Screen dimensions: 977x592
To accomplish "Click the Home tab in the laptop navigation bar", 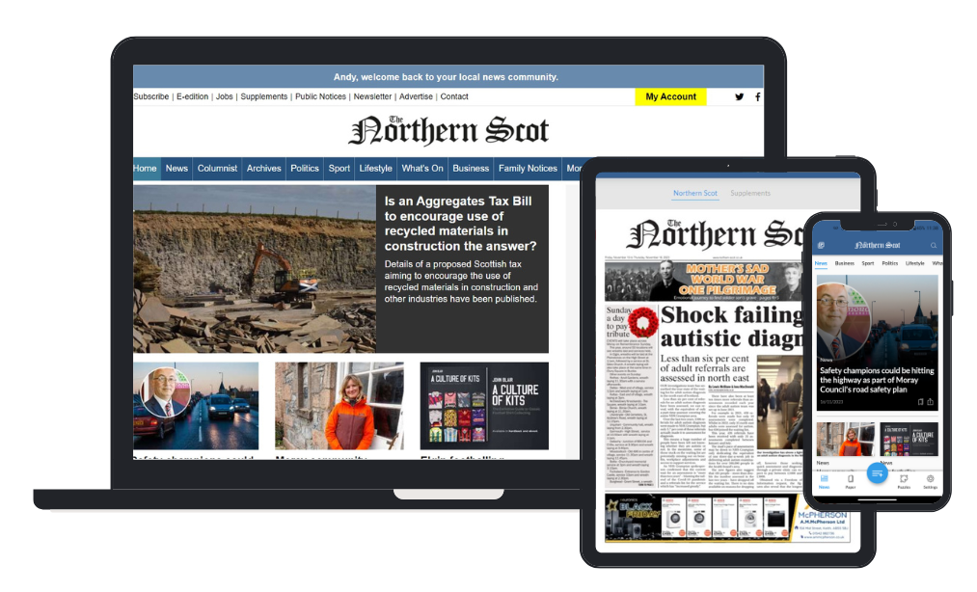I will [x=145, y=169].
